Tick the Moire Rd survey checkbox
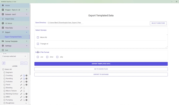179x105 pixels. click(x=38, y=37)
